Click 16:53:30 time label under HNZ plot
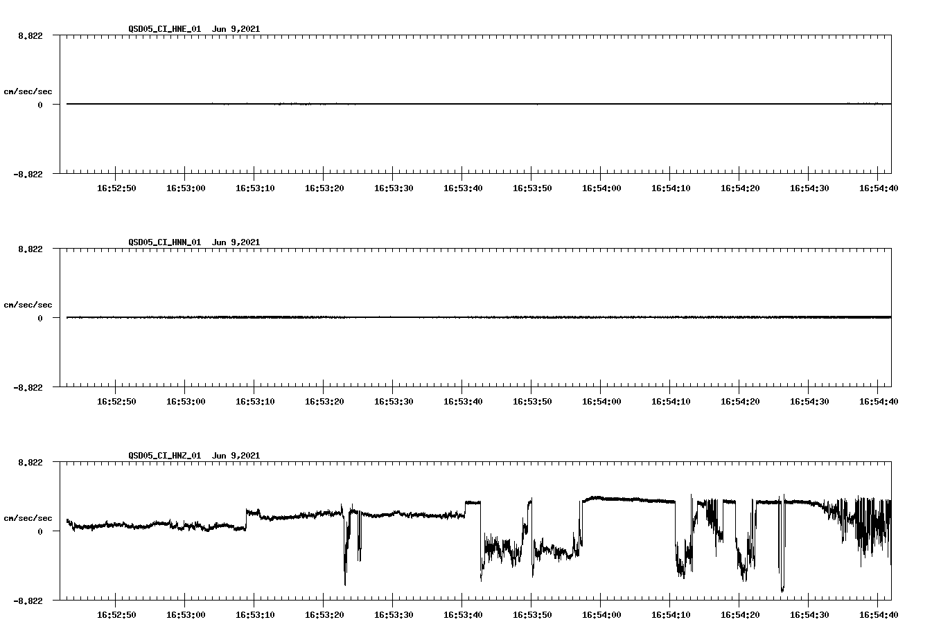The width and height of the screenshot is (941, 640). pos(394,615)
